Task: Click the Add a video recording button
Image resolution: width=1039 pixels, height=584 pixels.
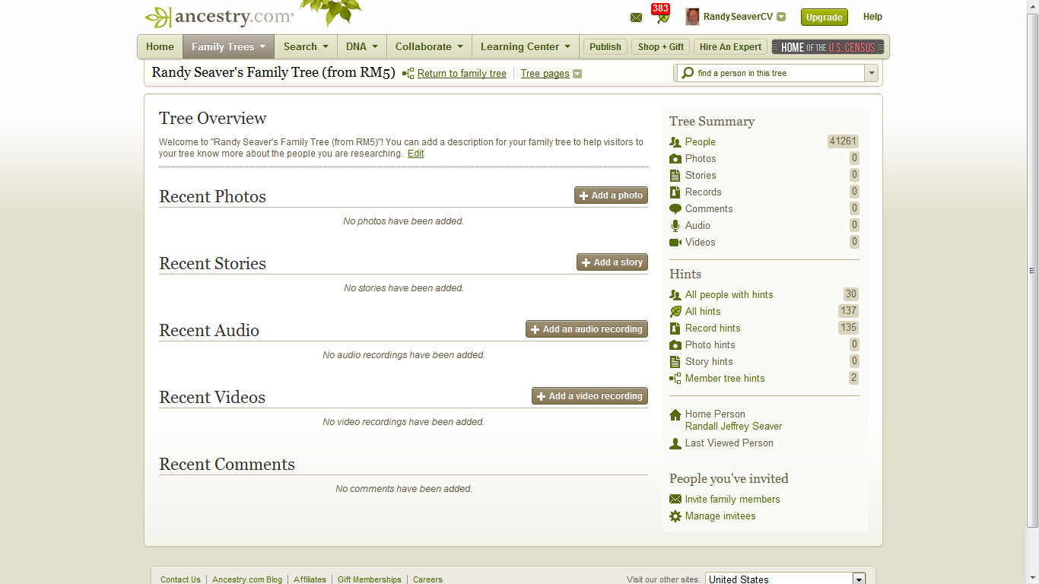Action: 589,396
